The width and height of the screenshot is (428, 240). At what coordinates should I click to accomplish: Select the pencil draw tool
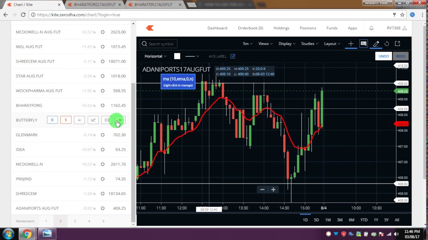[x=376, y=44]
